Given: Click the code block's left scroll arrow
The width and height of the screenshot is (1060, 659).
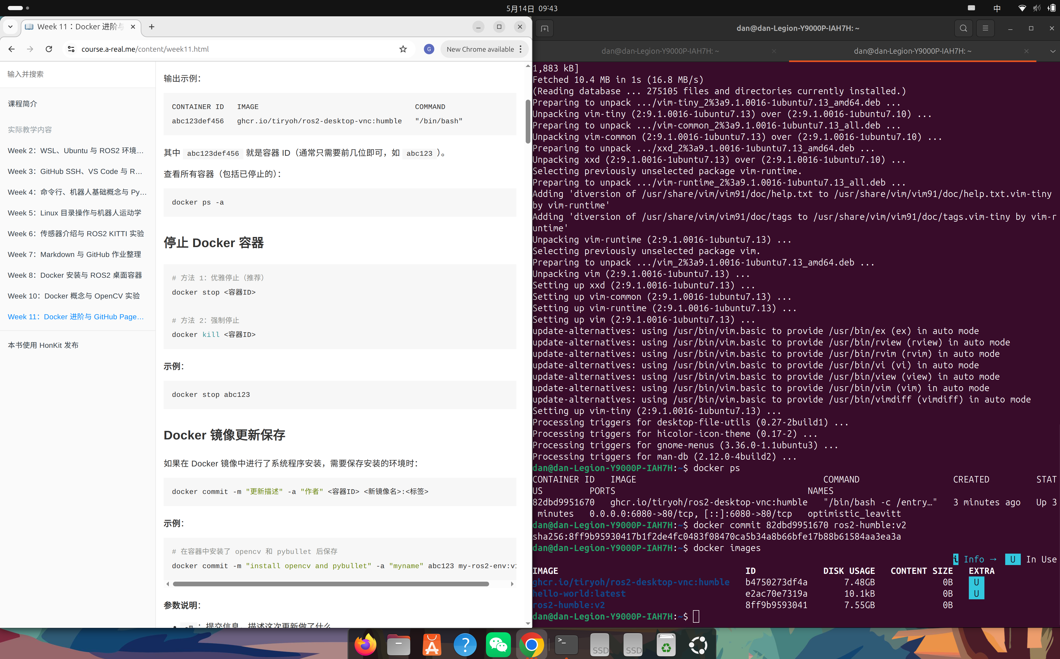Looking at the screenshot, I should click(168, 584).
